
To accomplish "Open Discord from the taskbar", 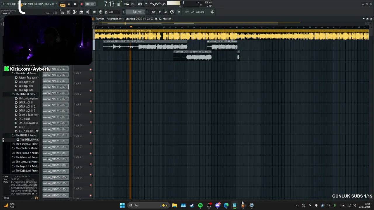I will [218, 205].
